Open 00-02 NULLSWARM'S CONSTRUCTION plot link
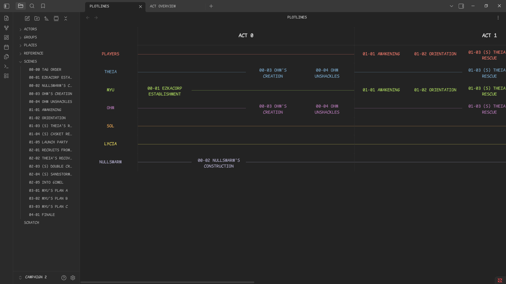The height and width of the screenshot is (284, 506). tap(219, 163)
